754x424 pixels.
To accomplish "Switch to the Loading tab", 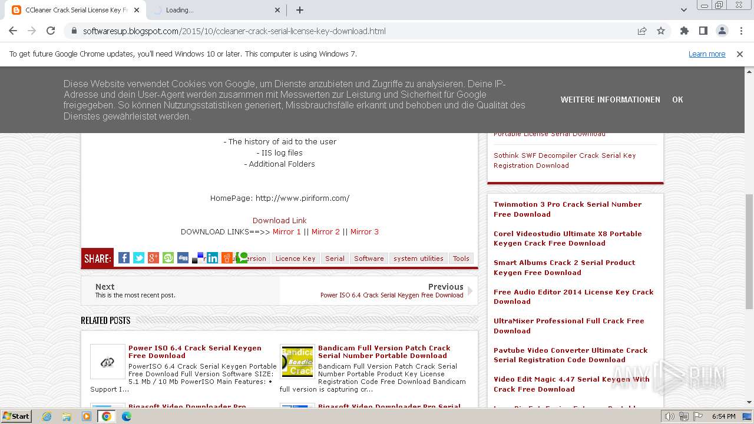I will (x=216, y=10).
